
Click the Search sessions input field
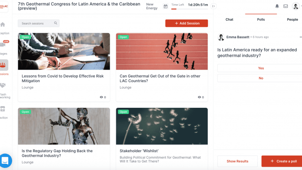(38, 23)
